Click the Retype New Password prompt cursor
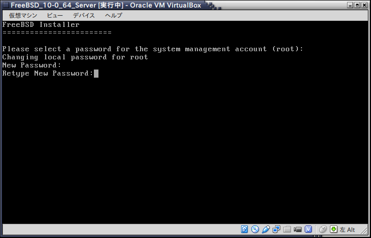371x238 pixels. pyautogui.click(x=96, y=74)
